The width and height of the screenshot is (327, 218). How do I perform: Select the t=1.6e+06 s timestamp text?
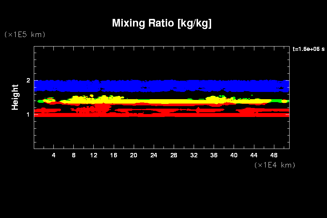pyautogui.click(x=308, y=49)
